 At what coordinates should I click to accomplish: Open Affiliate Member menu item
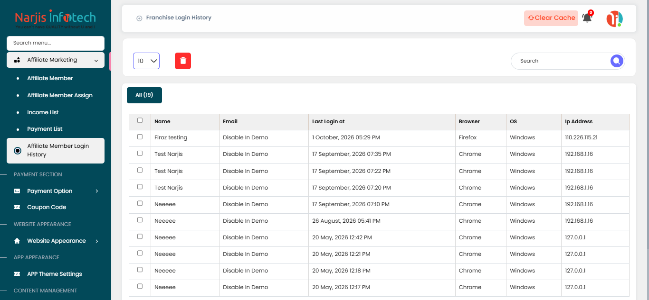point(50,78)
